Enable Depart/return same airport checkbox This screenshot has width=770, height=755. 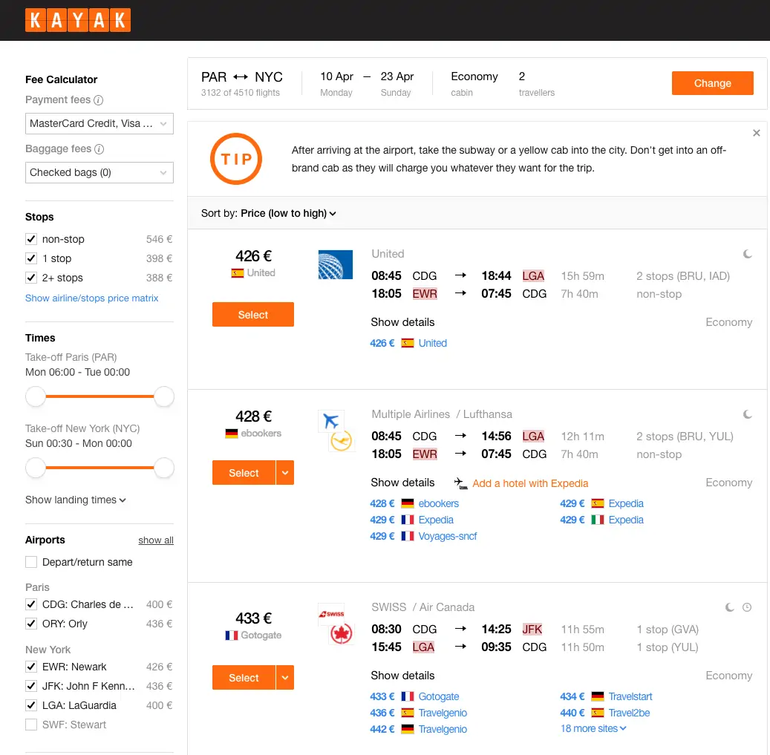pyautogui.click(x=31, y=562)
